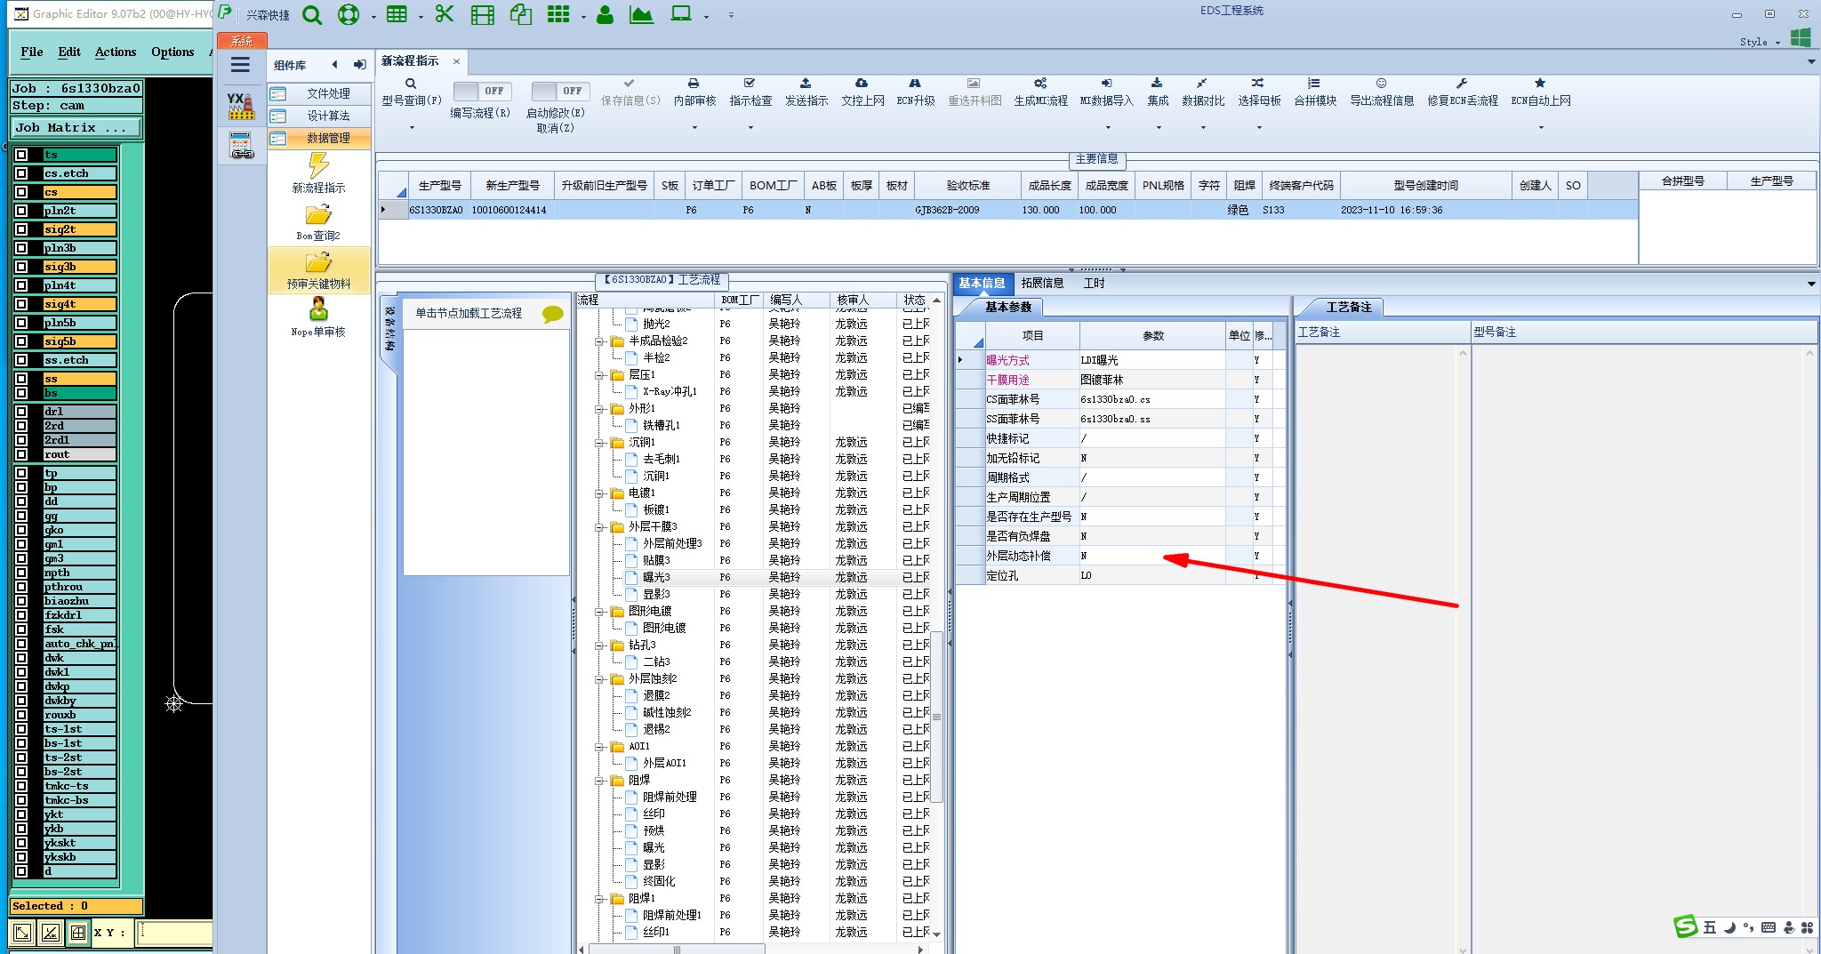Pin the 组件库 panel with the pin icon

359,64
